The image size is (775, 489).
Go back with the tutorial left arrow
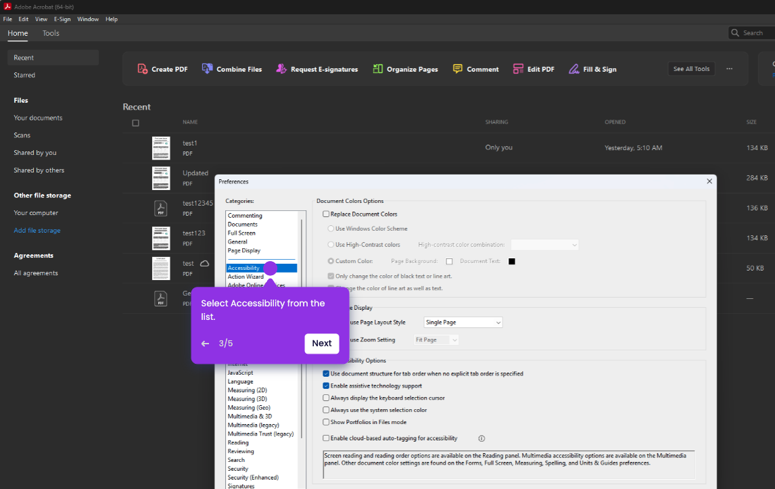205,344
